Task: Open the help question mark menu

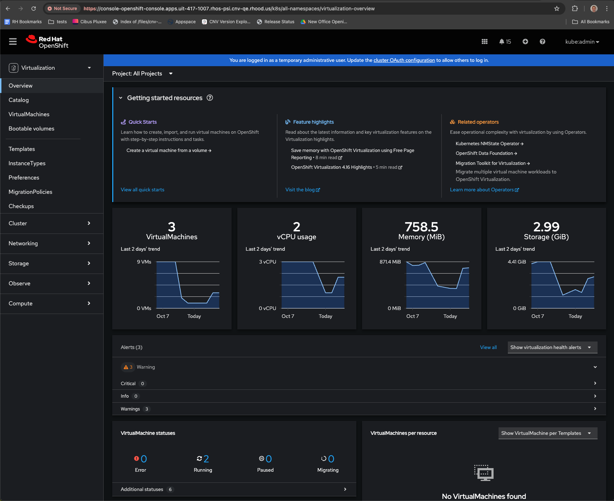Action: (542, 41)
